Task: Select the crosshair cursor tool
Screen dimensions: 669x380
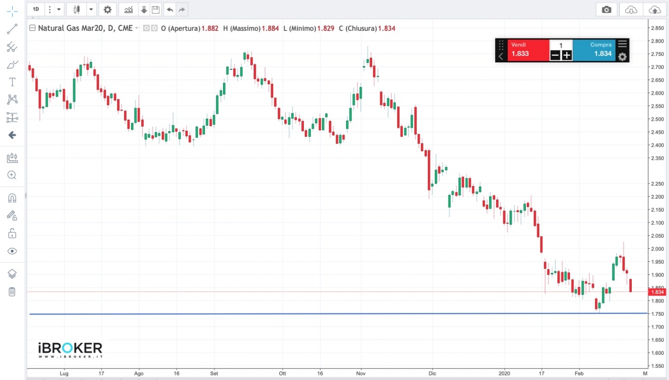Action: pos(12,11)
